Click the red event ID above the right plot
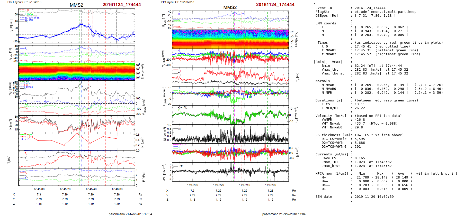 click(x=275, y=5)
